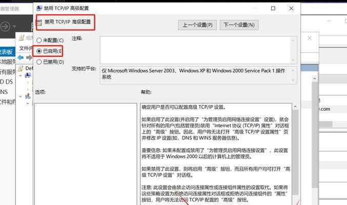Click the grey forward arrow in Group Policy editor
Viewport: 347px width, 205px height.
click(x=29, y=58)
